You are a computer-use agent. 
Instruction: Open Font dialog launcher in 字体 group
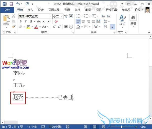[73, 33]
